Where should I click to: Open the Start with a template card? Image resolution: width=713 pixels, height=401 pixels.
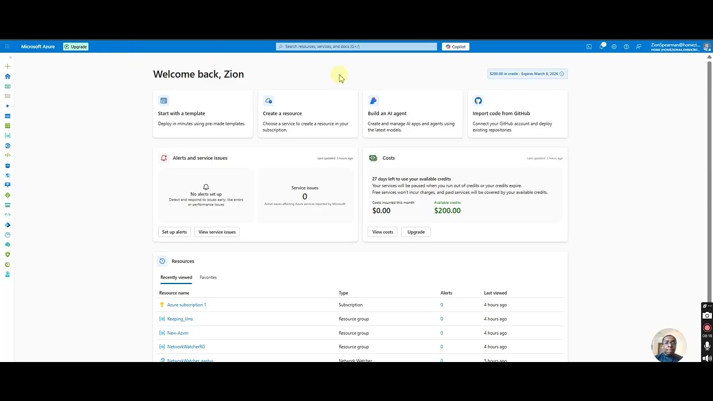point(202,114)
